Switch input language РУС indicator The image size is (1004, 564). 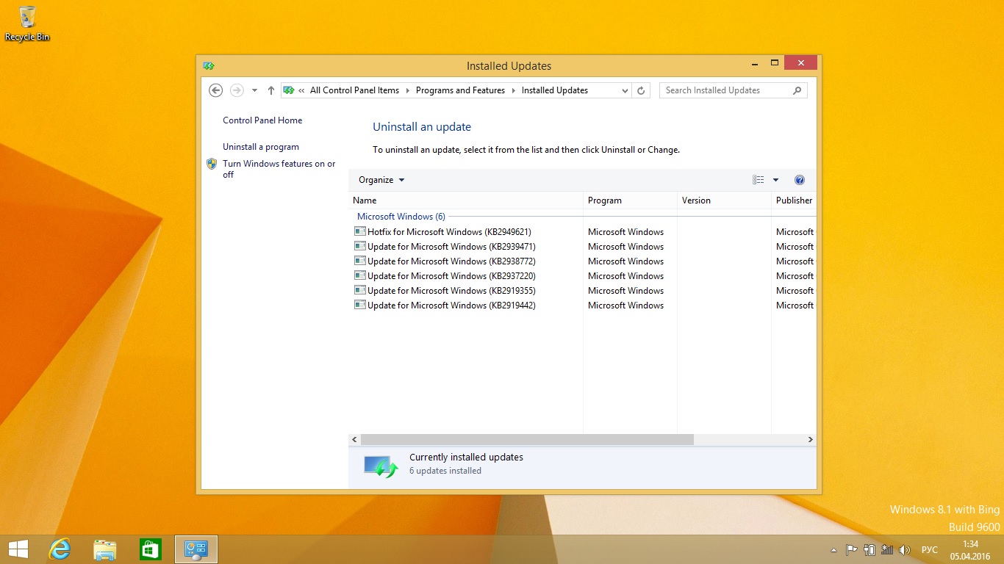[x=930, y=550]
